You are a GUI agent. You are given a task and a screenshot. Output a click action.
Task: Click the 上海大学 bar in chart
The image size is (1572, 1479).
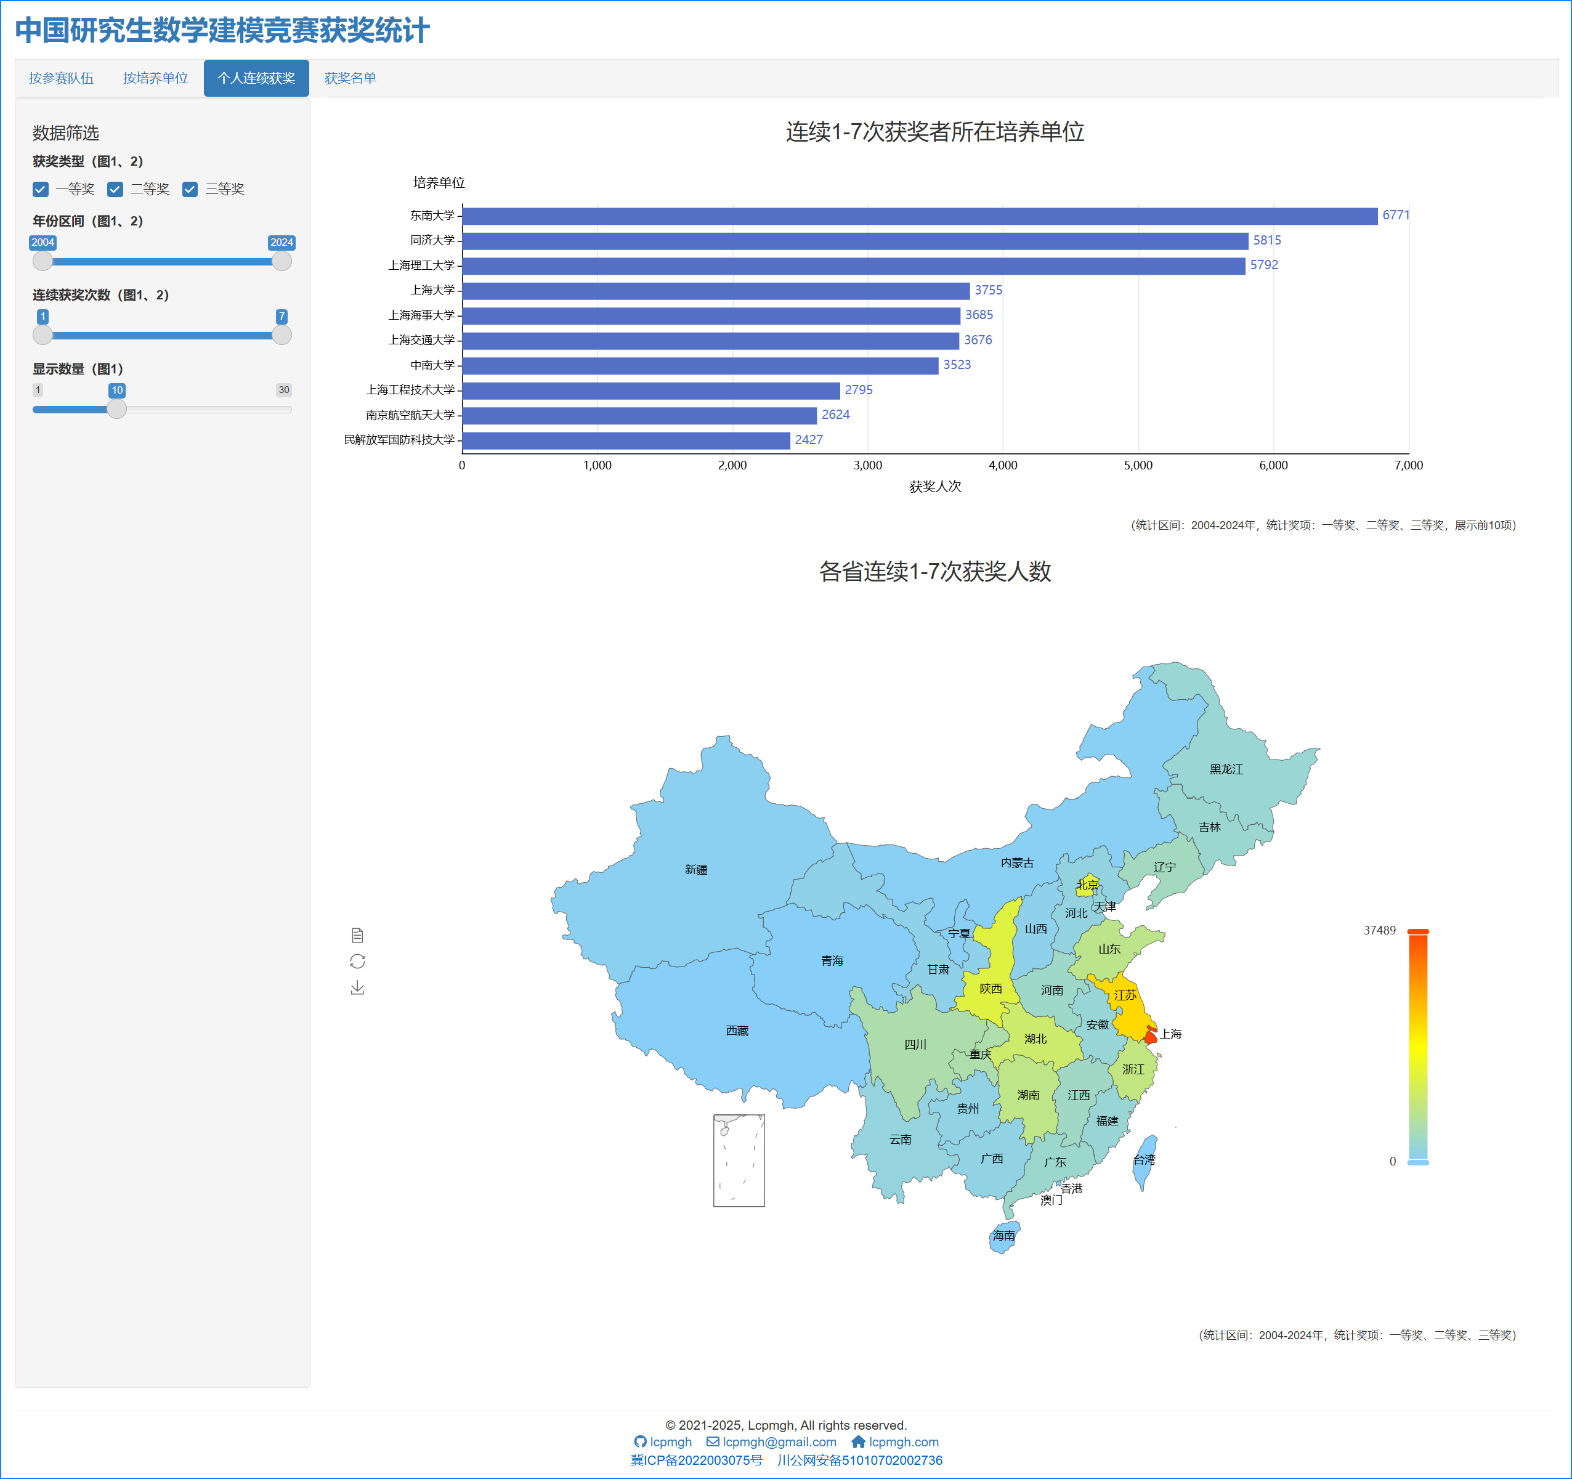tap(716, 291)
